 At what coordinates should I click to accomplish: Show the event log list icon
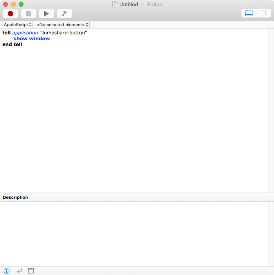coord(31,271)
